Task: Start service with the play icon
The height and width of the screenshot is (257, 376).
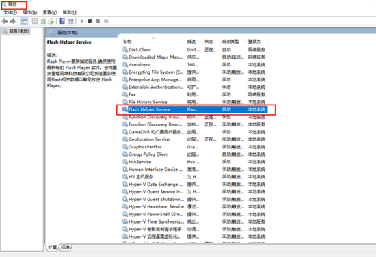Action: tap(82, 21)
